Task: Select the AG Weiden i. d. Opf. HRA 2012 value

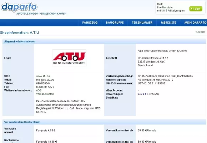Action: [156, 80]
